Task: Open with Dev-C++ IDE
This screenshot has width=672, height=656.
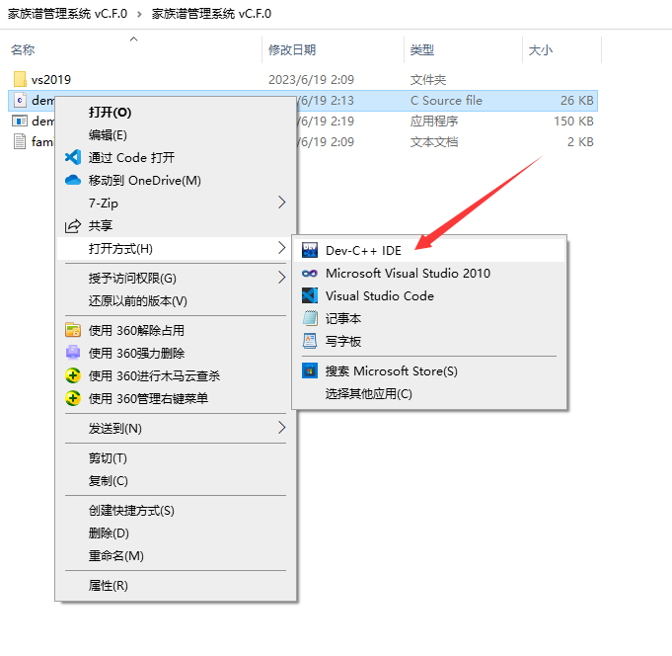Action: [429, 250]
